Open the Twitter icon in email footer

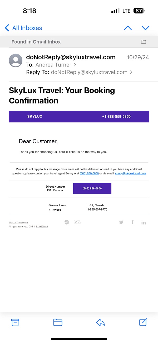[121, 222]
